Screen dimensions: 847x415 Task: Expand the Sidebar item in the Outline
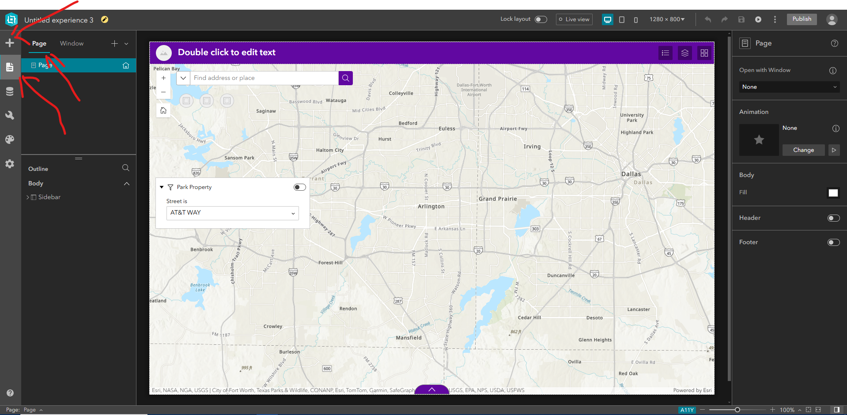(x=27, y=197)
